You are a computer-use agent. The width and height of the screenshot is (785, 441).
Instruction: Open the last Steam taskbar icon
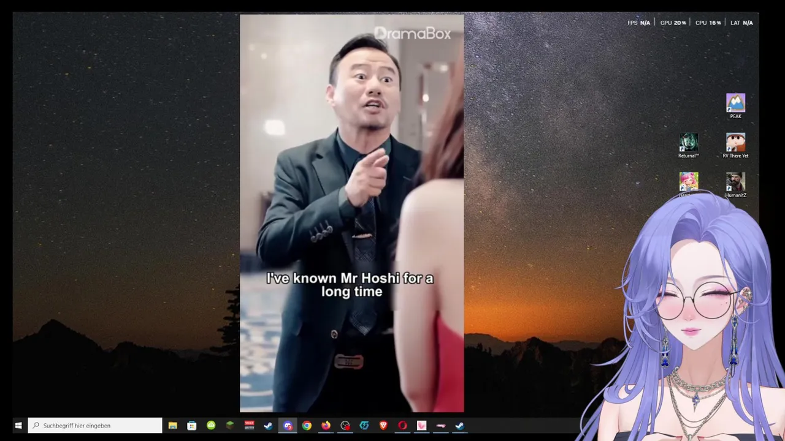(460, 426)
